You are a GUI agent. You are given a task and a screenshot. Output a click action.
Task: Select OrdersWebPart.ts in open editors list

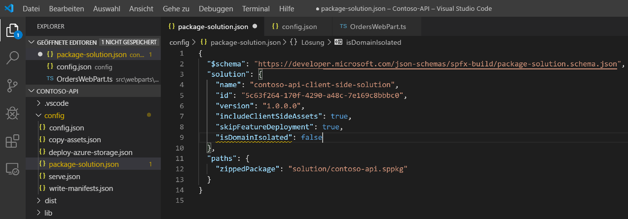[93, 79]
